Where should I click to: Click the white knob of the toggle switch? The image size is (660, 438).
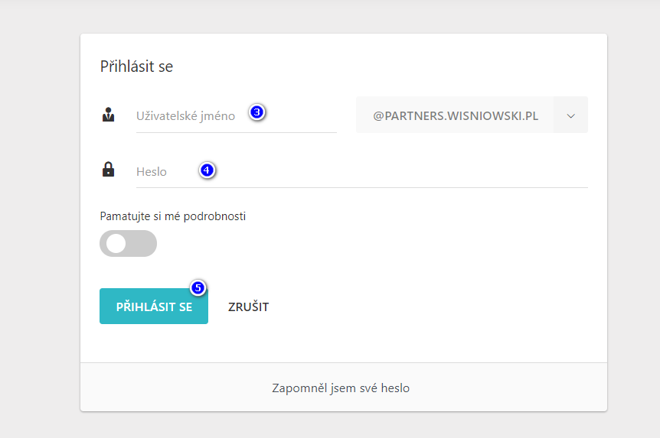point(116,243)
